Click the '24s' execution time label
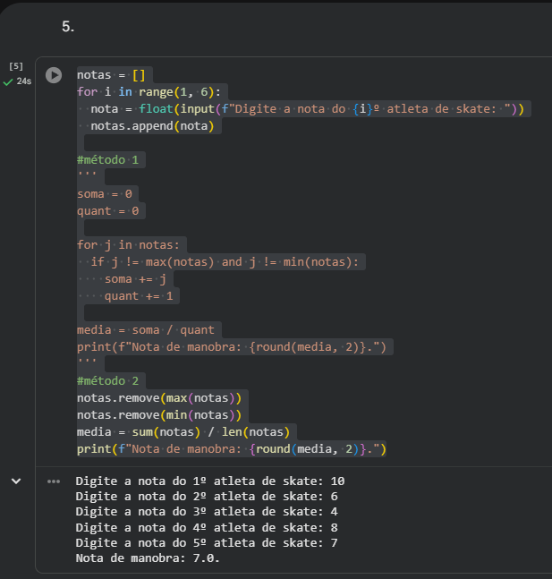This screenshot has width=552, height=579. [x=24, y=81]
